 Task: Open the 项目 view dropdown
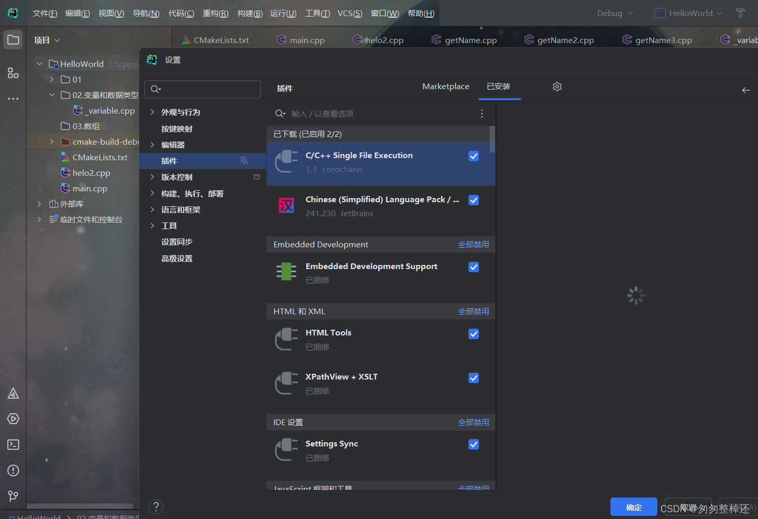(47, 40)
